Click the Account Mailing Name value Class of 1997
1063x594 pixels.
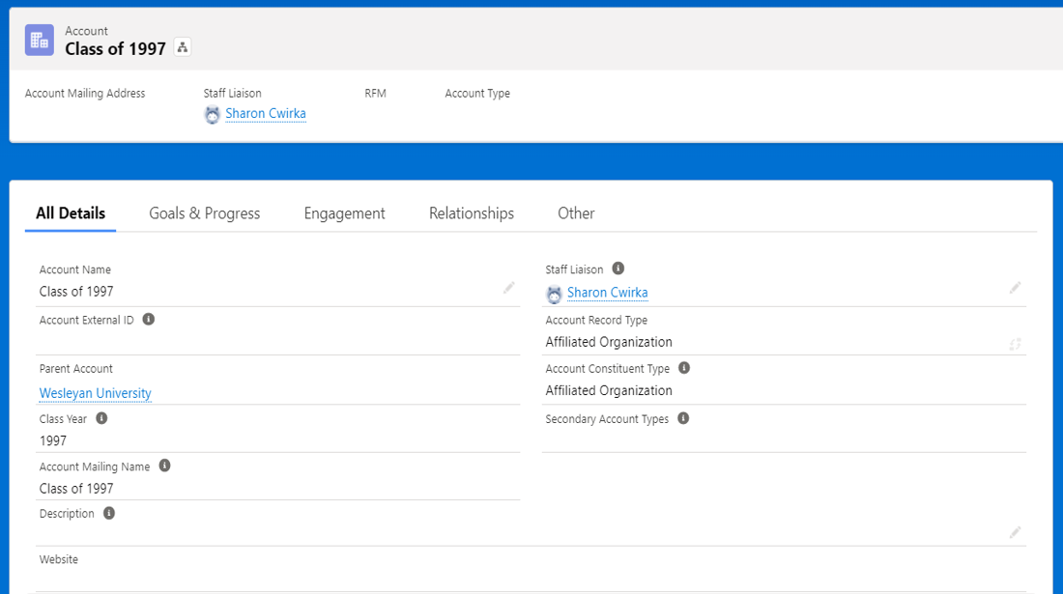coord(76,489)
